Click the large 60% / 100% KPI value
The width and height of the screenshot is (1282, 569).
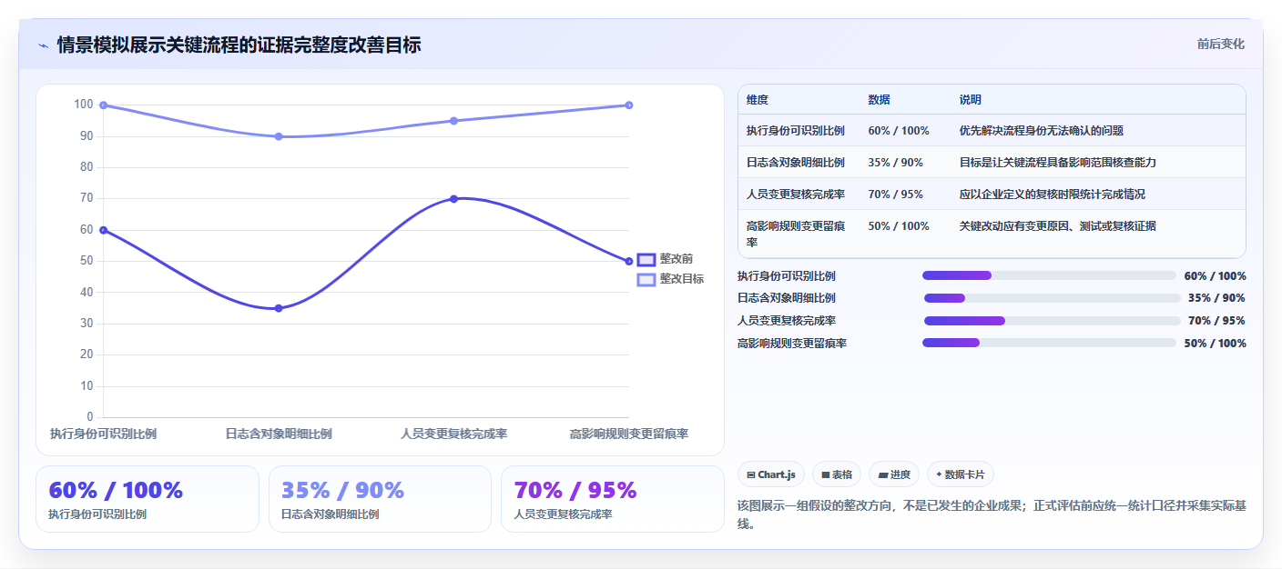[x=116, y=491]
